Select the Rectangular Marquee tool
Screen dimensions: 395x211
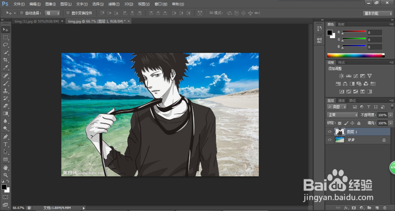click(x=6, y=37)
